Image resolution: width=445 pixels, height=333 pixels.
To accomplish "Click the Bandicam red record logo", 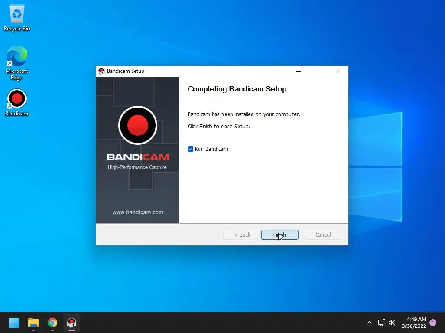I will pyautogui.click(x=138, y=125).
